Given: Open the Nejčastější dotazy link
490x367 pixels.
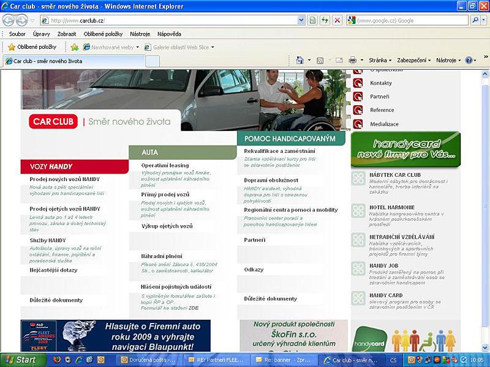Looking at the screenshot, I should click(53, 270).
